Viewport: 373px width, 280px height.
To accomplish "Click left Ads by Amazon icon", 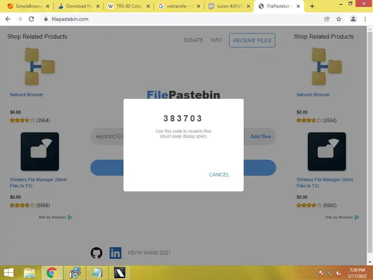I will click(70, 217).
